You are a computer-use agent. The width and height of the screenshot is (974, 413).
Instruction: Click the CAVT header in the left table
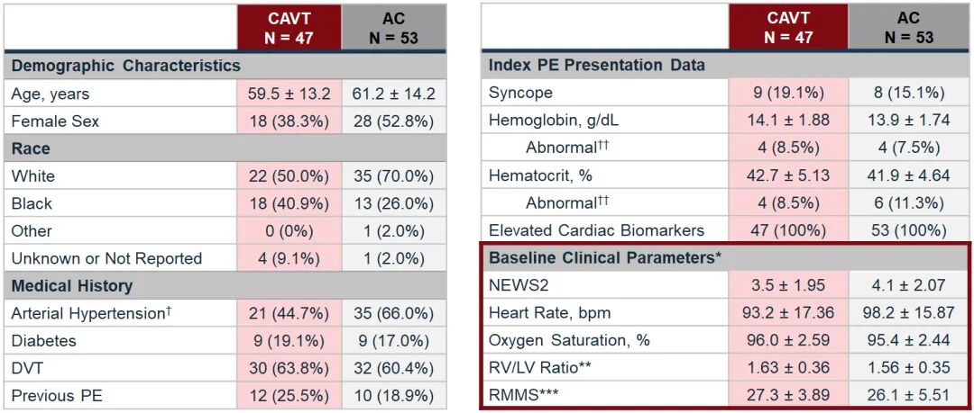pyautogui.click(x=289, y=27)
